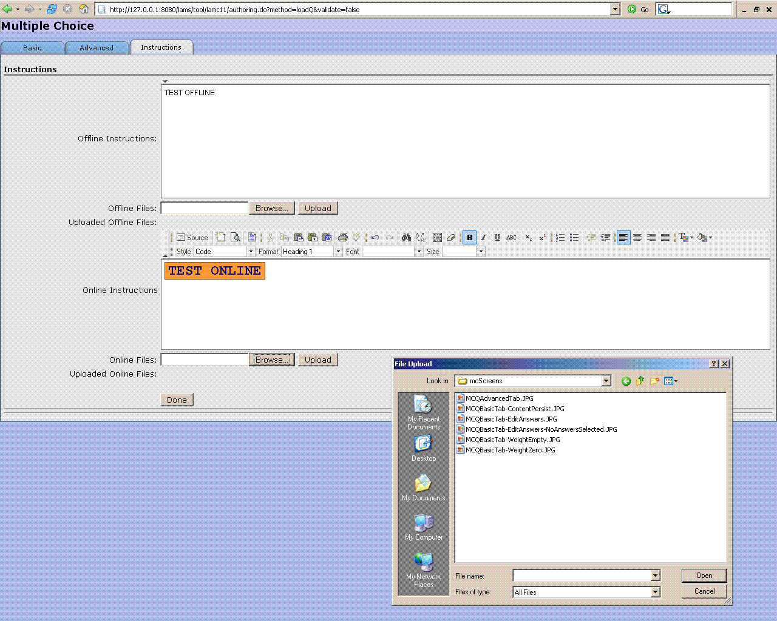The height and width of the screenshot is (621, 777).
Task: Open the text color picker
Action: [x=685, y=238]
